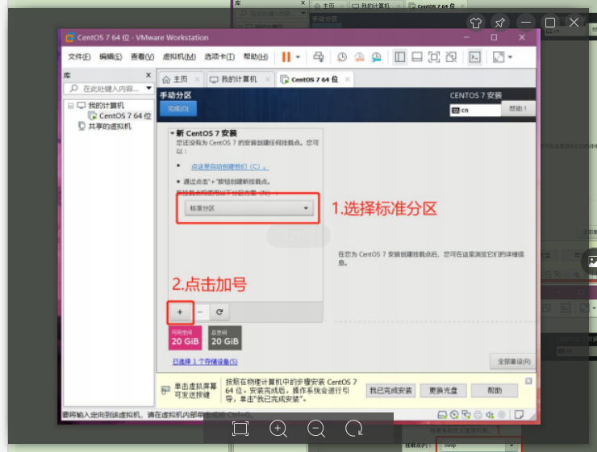Click the revert to snapshot icon
The width and height of the screenshot is (597, 452).
point(359,57)
